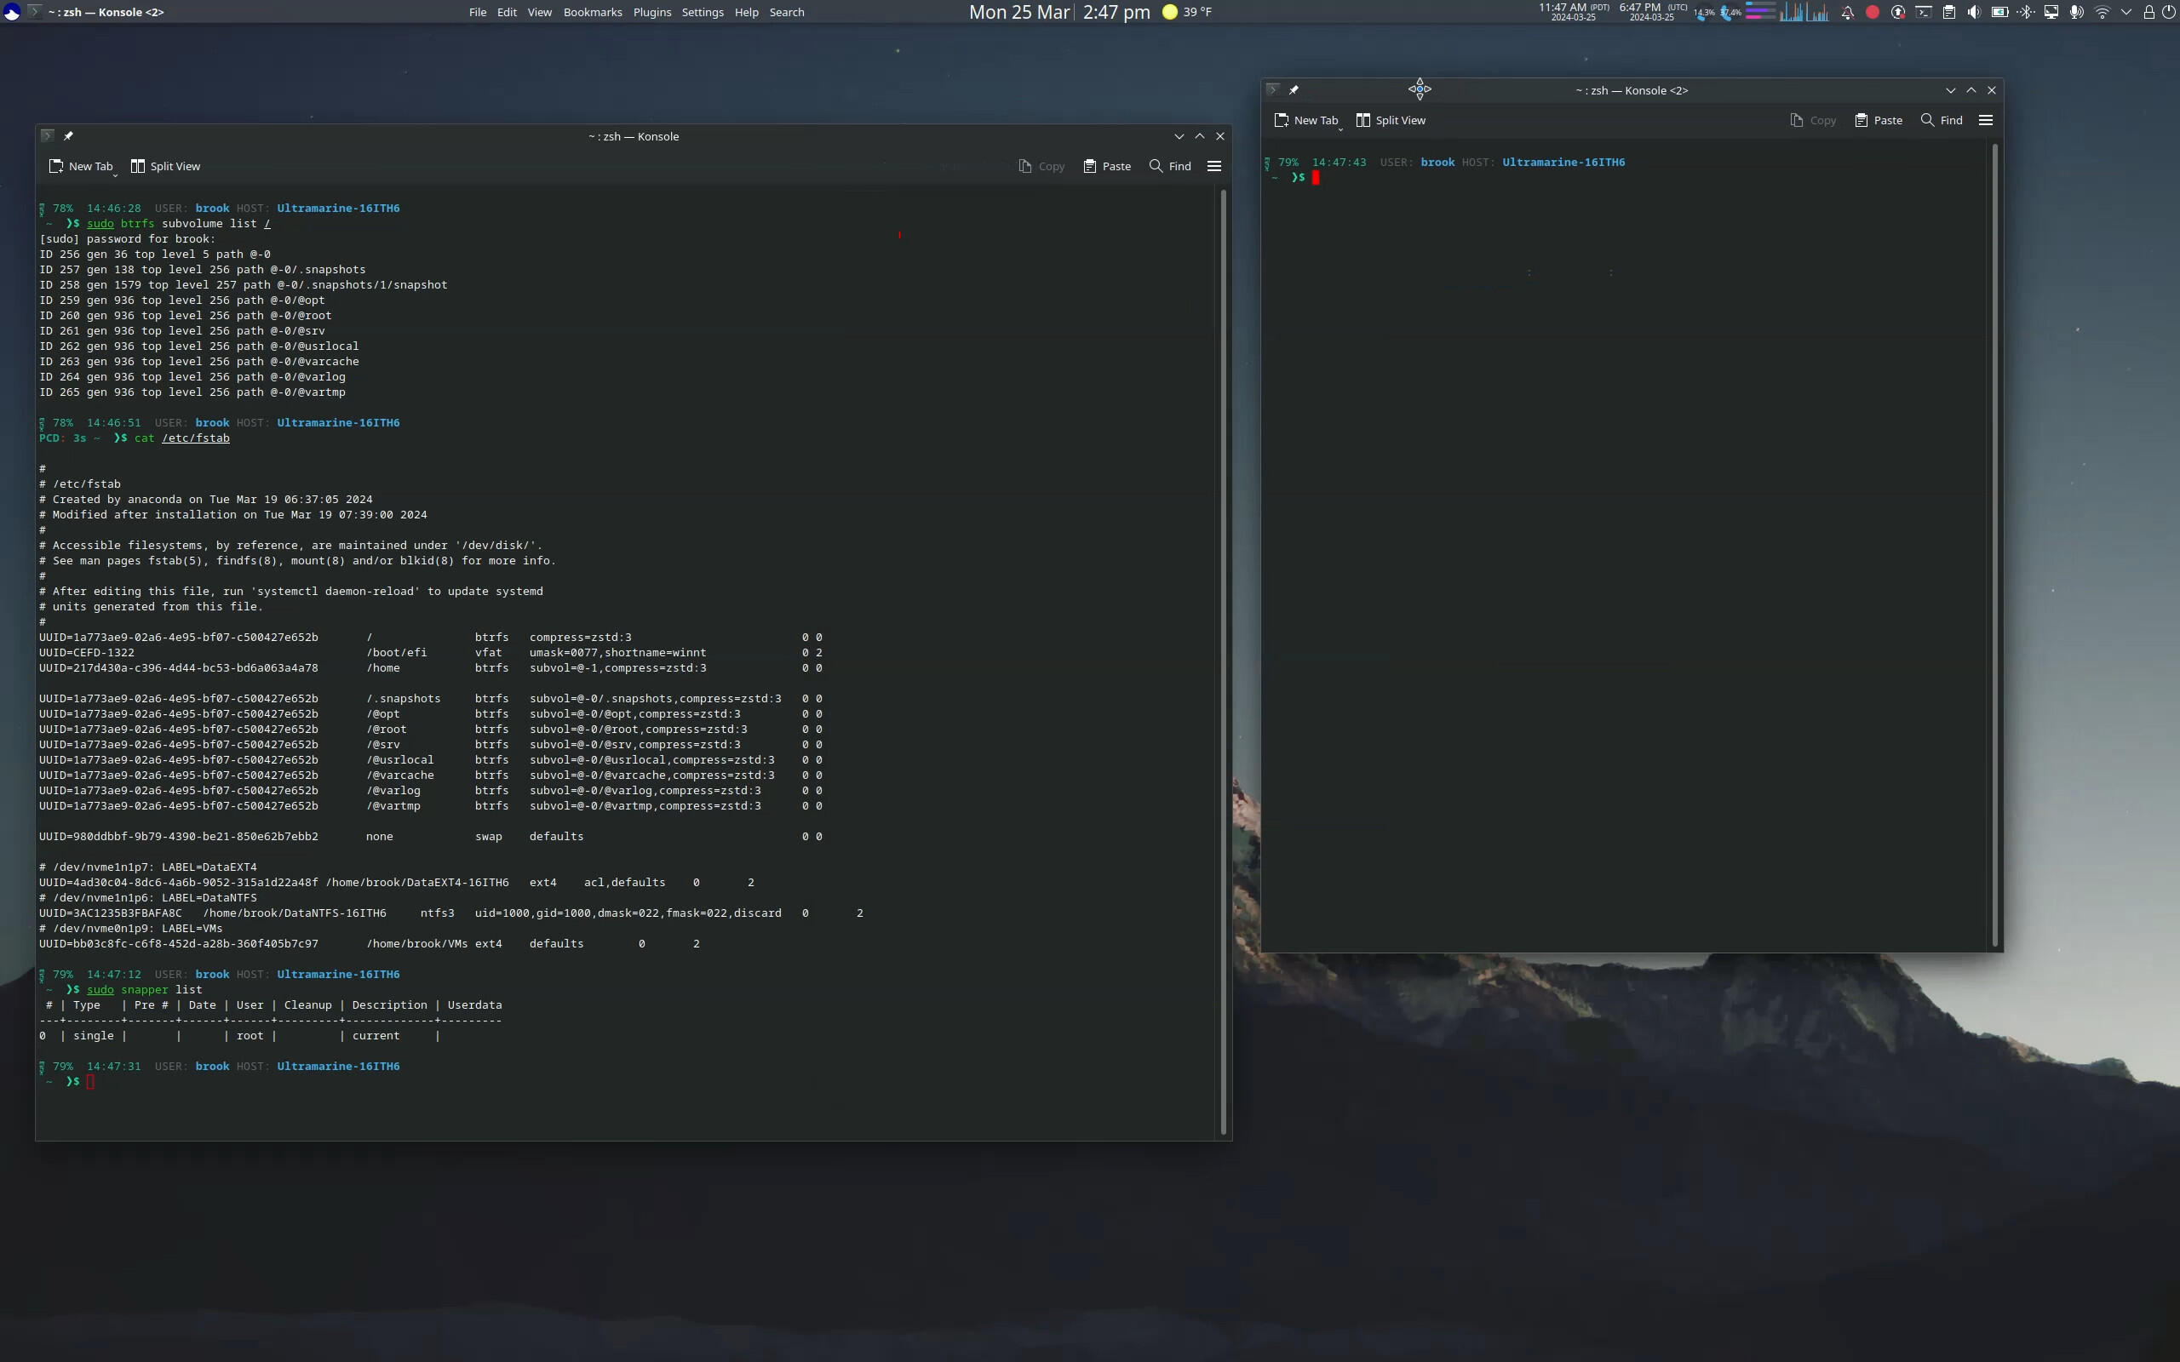Toggle the notifications bell in system tray
This screenshot has width=2180, height=1362.
pyautogui.click(x=1848, y=12)
